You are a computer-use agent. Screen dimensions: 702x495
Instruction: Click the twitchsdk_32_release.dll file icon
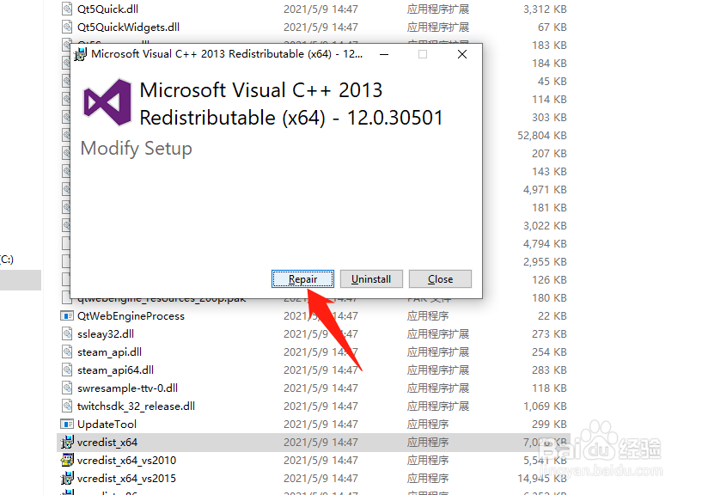[x=67, y=406]
